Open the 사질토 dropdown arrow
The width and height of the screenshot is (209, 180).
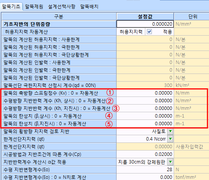coord(170,131)
